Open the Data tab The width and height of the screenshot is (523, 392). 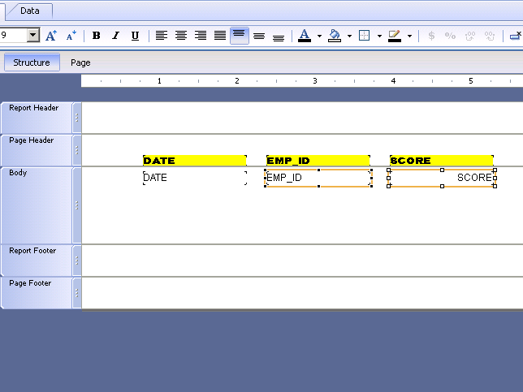30,11
